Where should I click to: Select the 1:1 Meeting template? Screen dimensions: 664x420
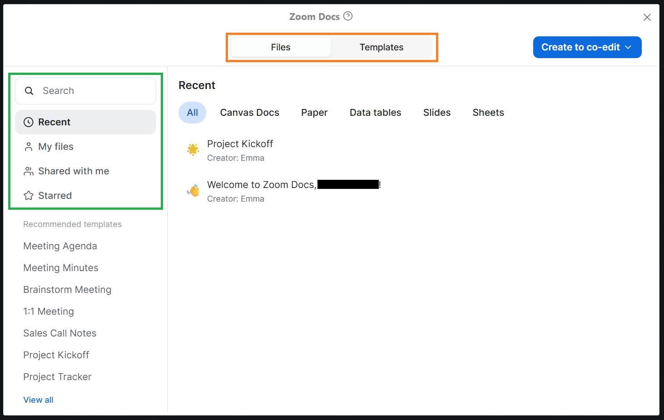(x=49, y=311)
